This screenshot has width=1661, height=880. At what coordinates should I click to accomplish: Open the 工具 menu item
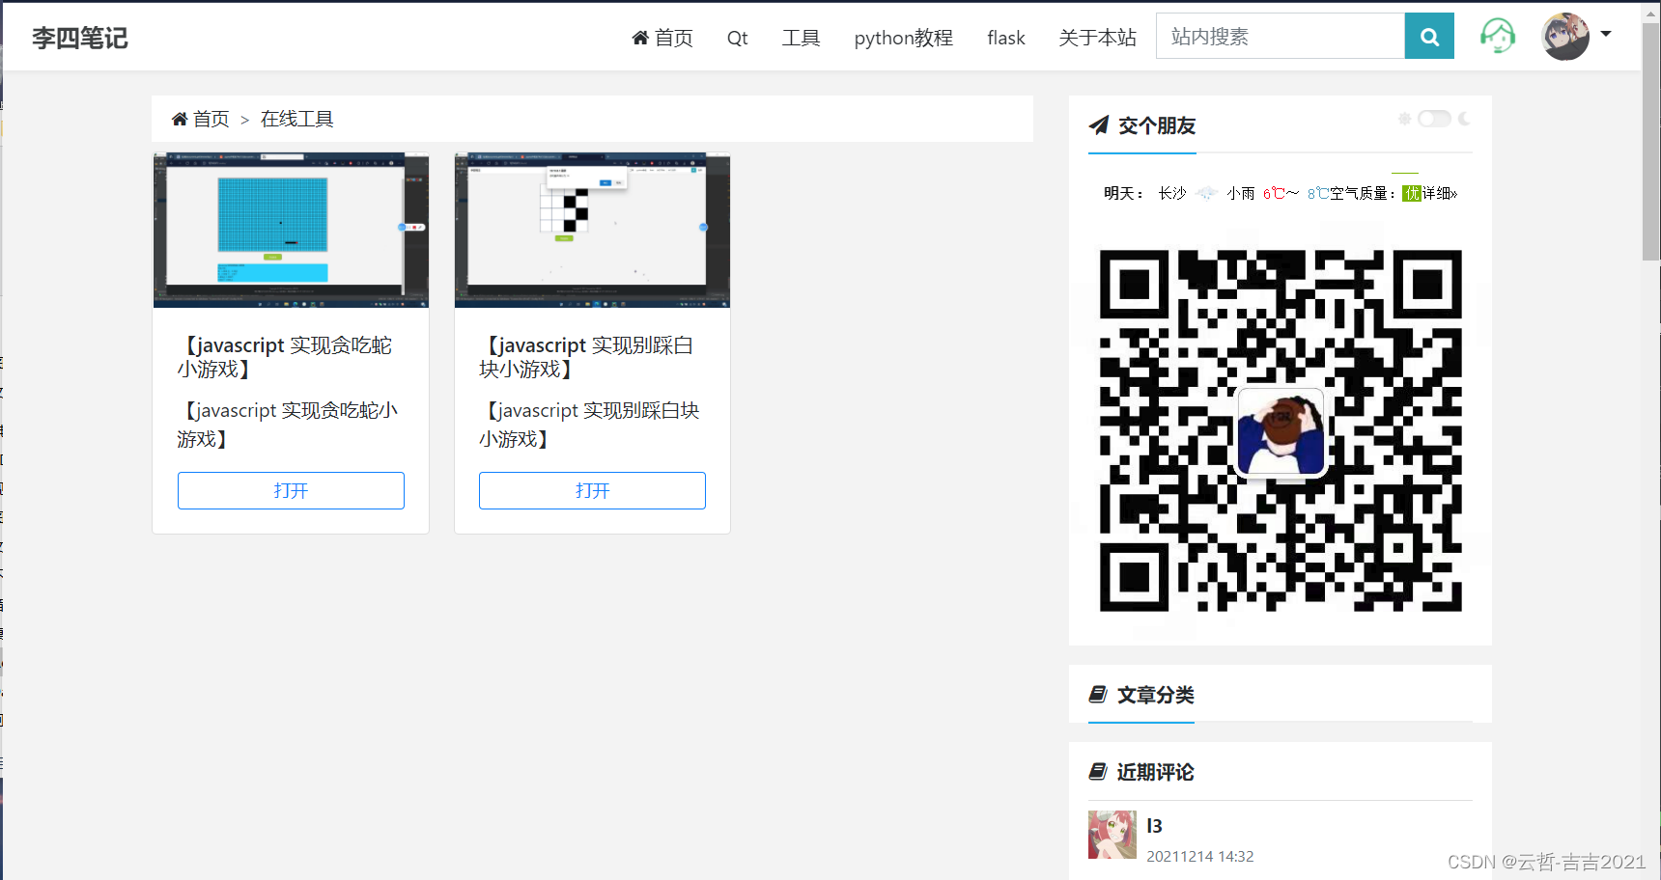pyautogui.click(x=801, y=38)
